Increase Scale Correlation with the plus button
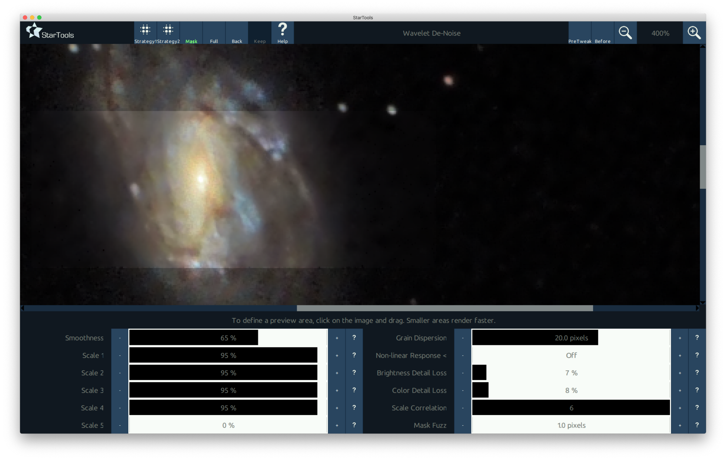Image resolution: width=726 pixels, height=460 pixels. tap(680, 408)
